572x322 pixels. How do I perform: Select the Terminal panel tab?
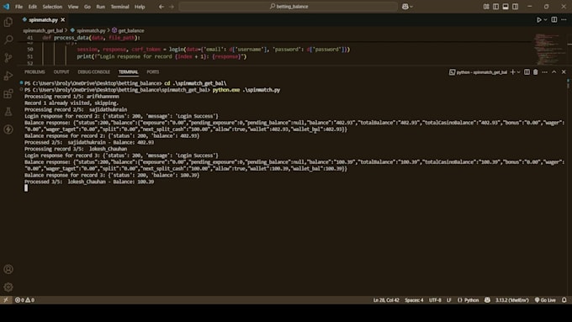point(128,71)
